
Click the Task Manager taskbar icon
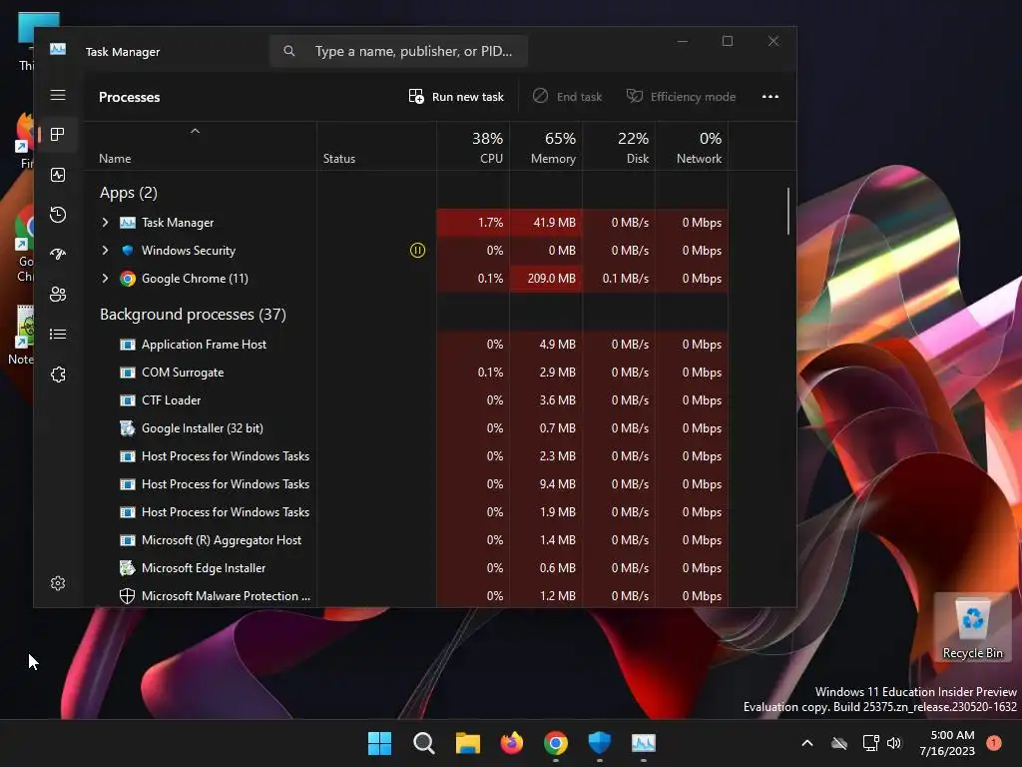point(644,743)
